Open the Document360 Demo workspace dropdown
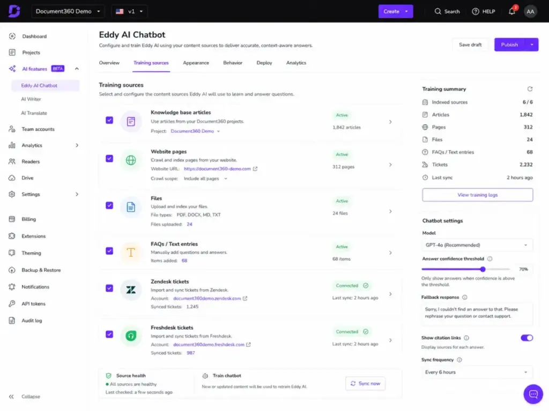This screenshot has height=411, width=549. (x=68, y=11)
